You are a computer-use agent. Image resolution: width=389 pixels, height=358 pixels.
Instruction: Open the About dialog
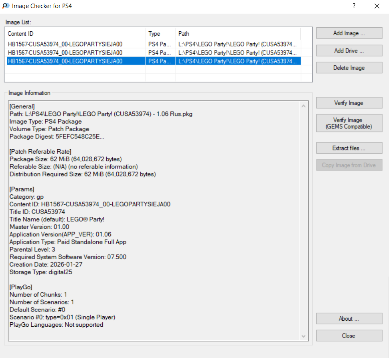pos(349,319)
